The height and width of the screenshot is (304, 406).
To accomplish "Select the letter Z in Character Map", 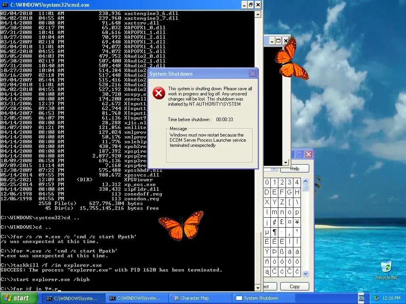I will [282, 202].
